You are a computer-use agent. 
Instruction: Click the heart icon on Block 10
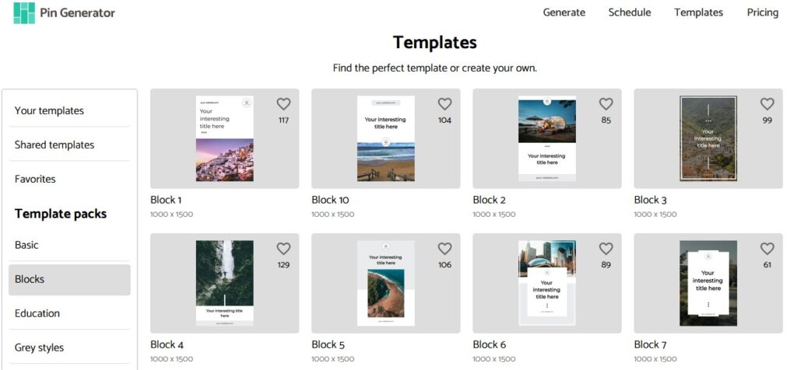[x=444, y=104]
